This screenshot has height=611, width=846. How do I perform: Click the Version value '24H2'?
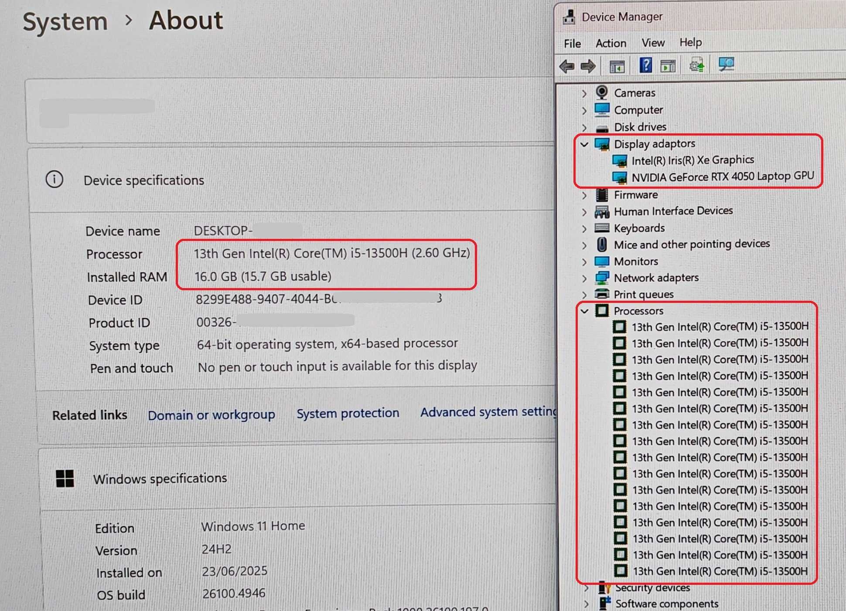[x=217, y=549]
